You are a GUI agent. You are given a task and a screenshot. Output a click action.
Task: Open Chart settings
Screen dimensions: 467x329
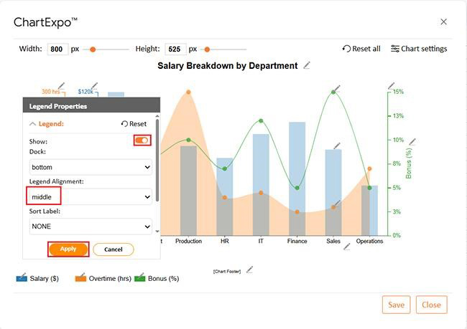pos(419,49)
